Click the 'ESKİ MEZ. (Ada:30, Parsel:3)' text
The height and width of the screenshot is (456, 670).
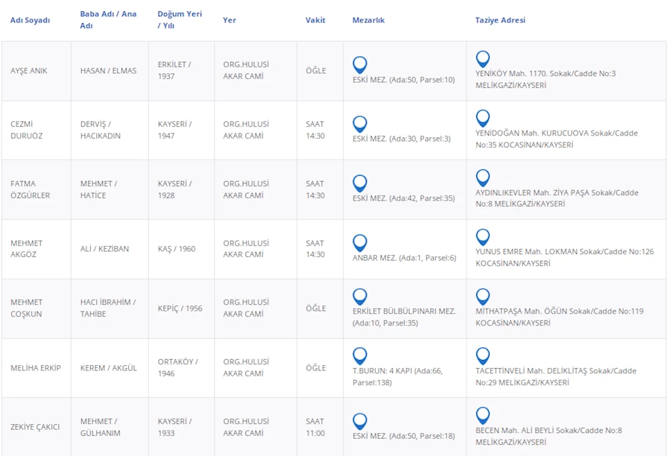[x=401, y=139]
